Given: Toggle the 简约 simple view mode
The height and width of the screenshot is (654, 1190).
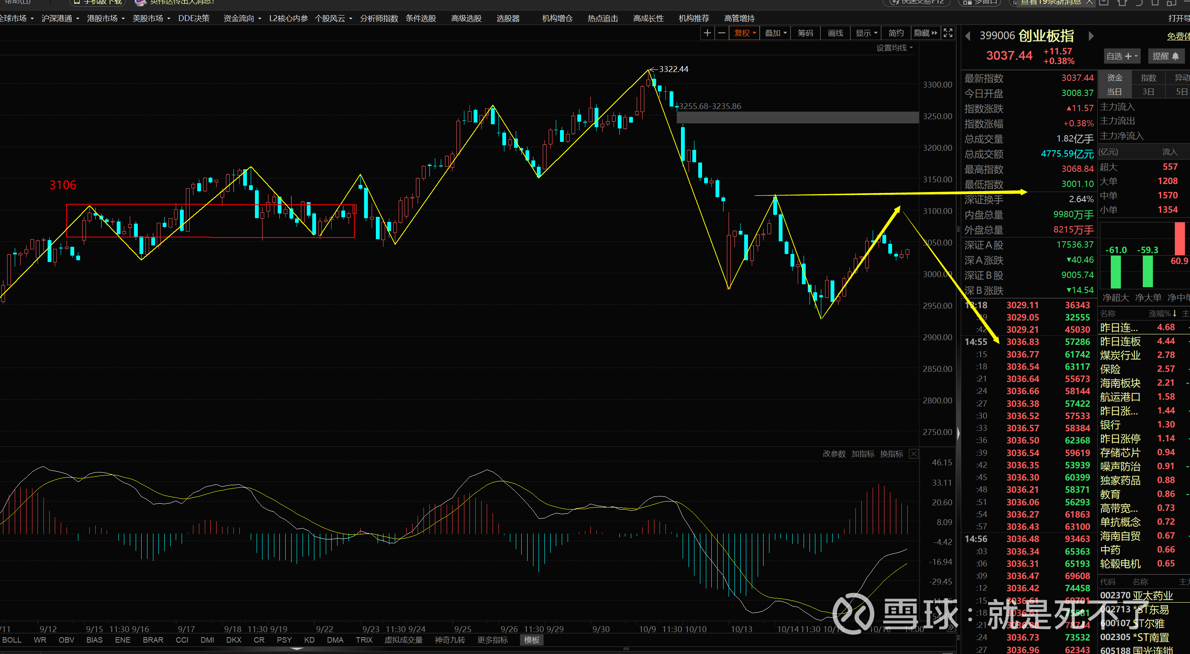Looking at the screenshot, I should 896,33.
